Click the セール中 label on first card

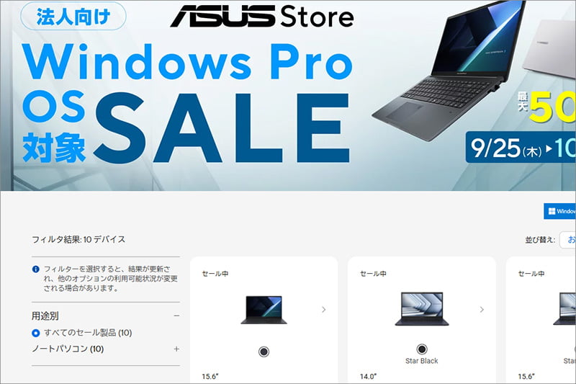tap(215, 274)
